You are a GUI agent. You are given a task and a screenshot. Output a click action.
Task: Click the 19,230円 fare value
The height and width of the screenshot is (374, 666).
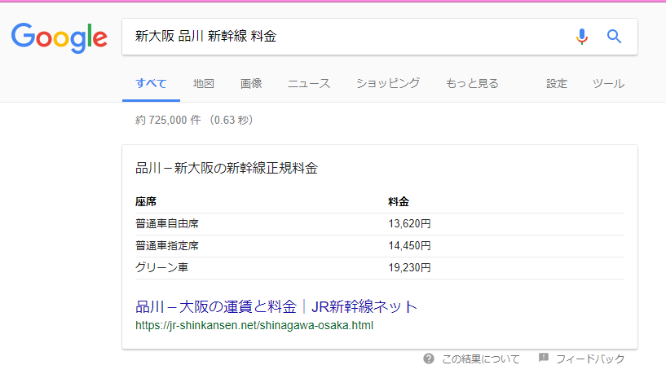(x=409, y=268)
